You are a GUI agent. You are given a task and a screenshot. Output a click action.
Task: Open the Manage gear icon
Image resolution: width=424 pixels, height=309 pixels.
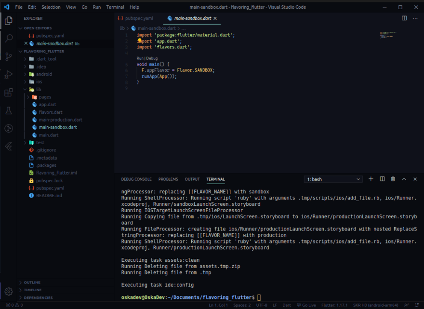coord(9,292)
